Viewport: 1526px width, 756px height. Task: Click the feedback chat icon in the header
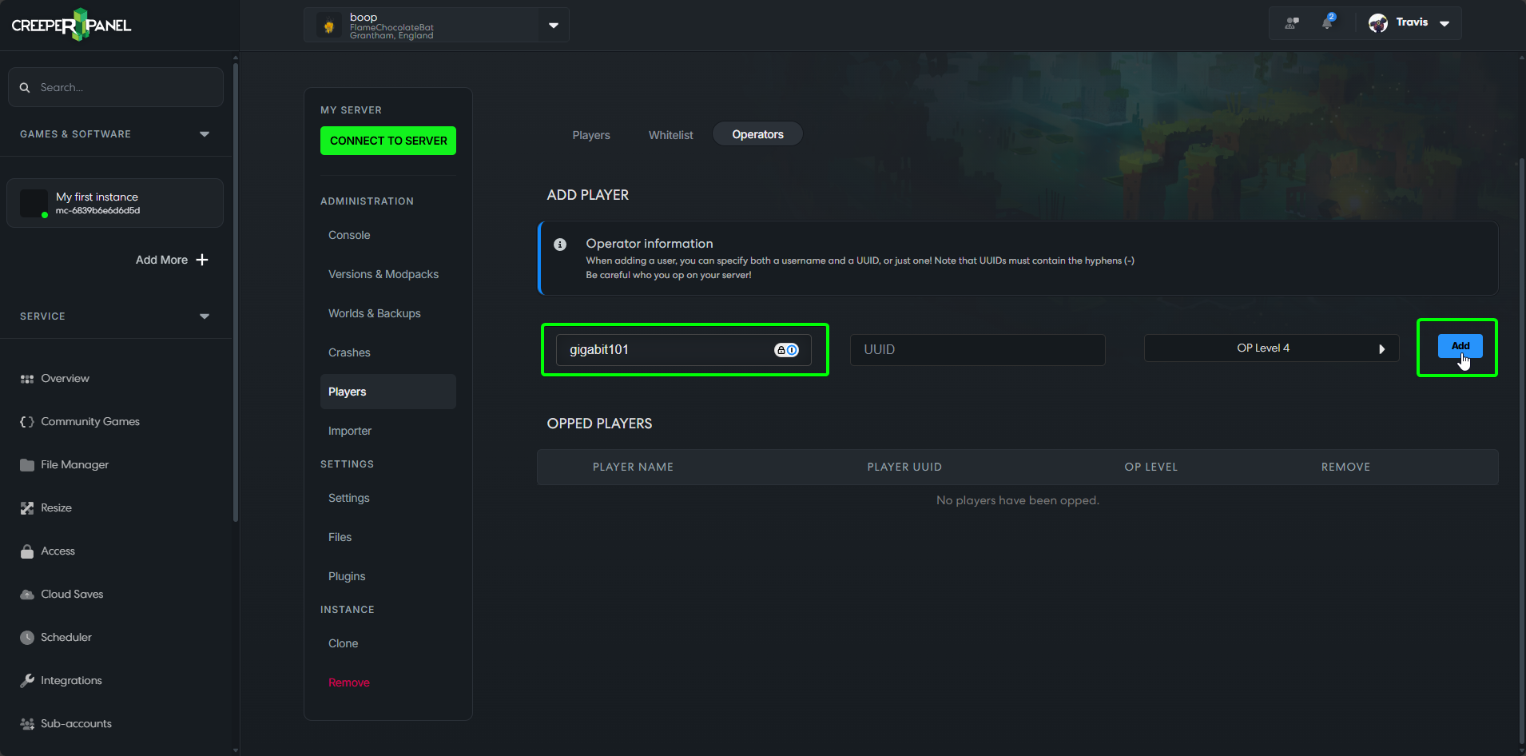click(1292, 23)
